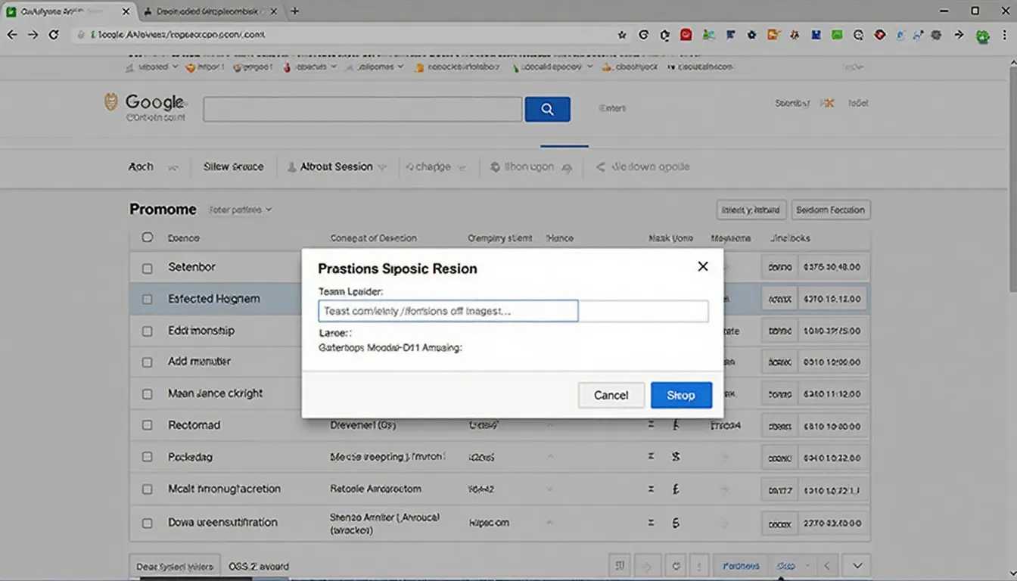The height and width of the screenshot is (581, 1017).
Task: Click the Mask Uone column header
Action: (x=670, y=238)
